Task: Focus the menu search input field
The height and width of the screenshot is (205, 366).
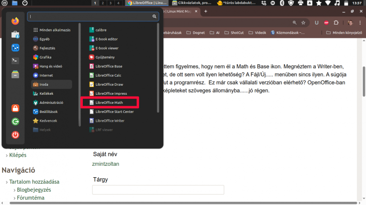Action: (93, 16)
